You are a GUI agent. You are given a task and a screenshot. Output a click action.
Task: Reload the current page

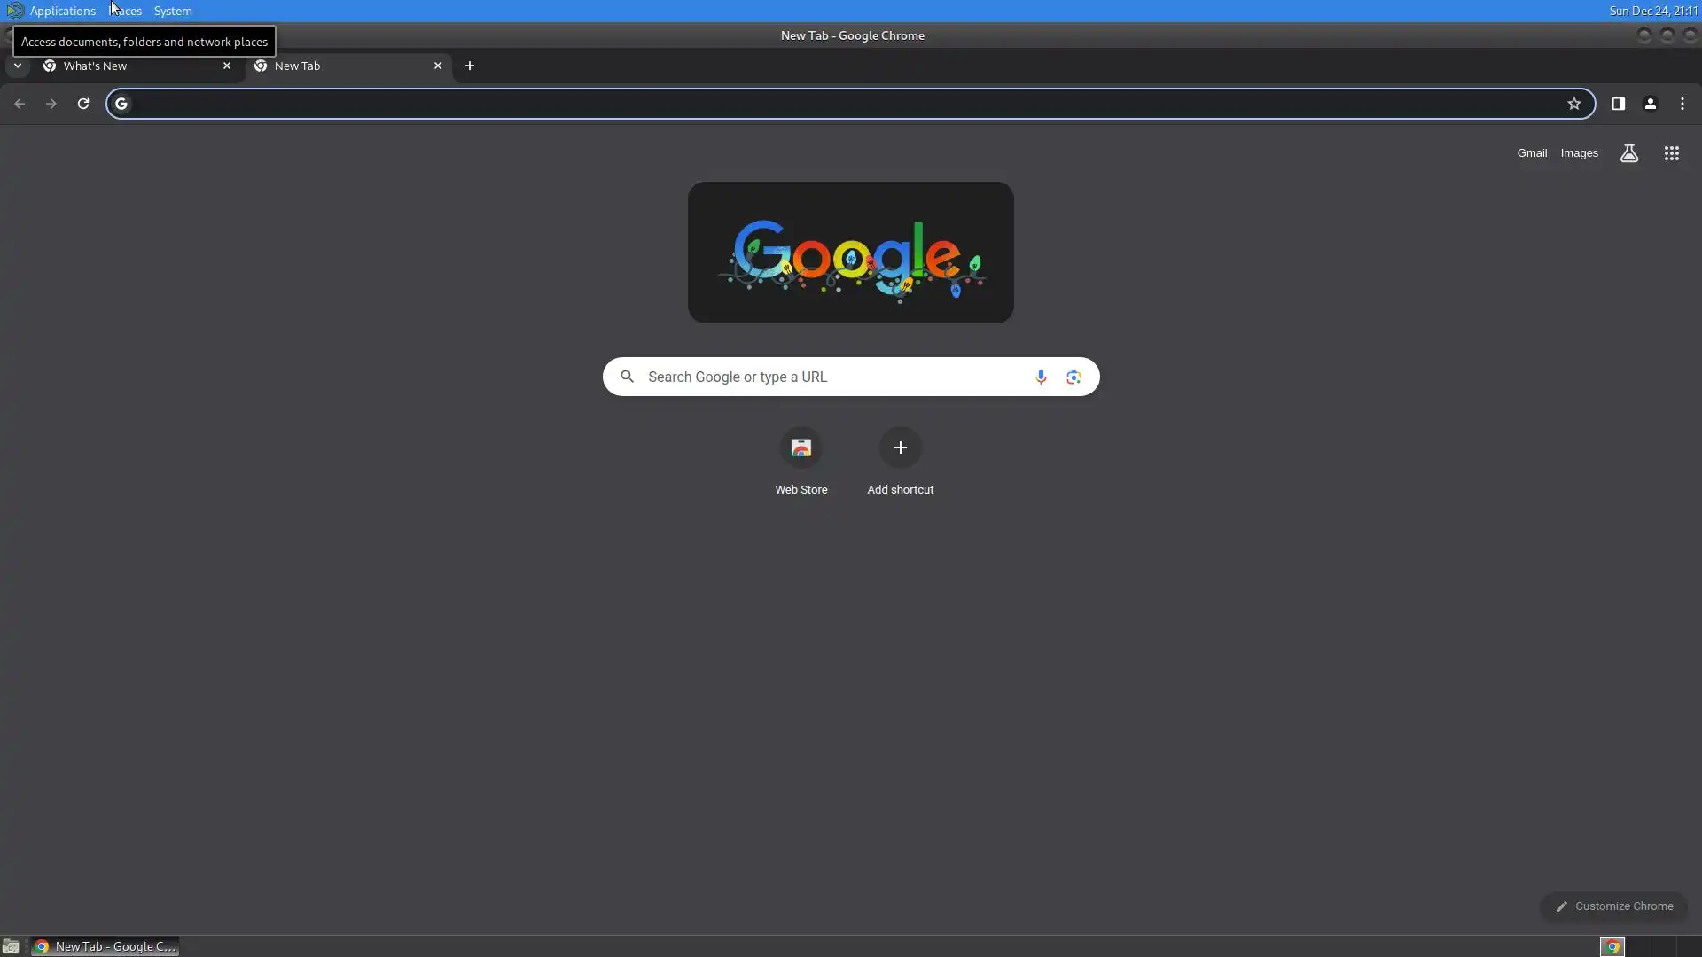[83, 104]
